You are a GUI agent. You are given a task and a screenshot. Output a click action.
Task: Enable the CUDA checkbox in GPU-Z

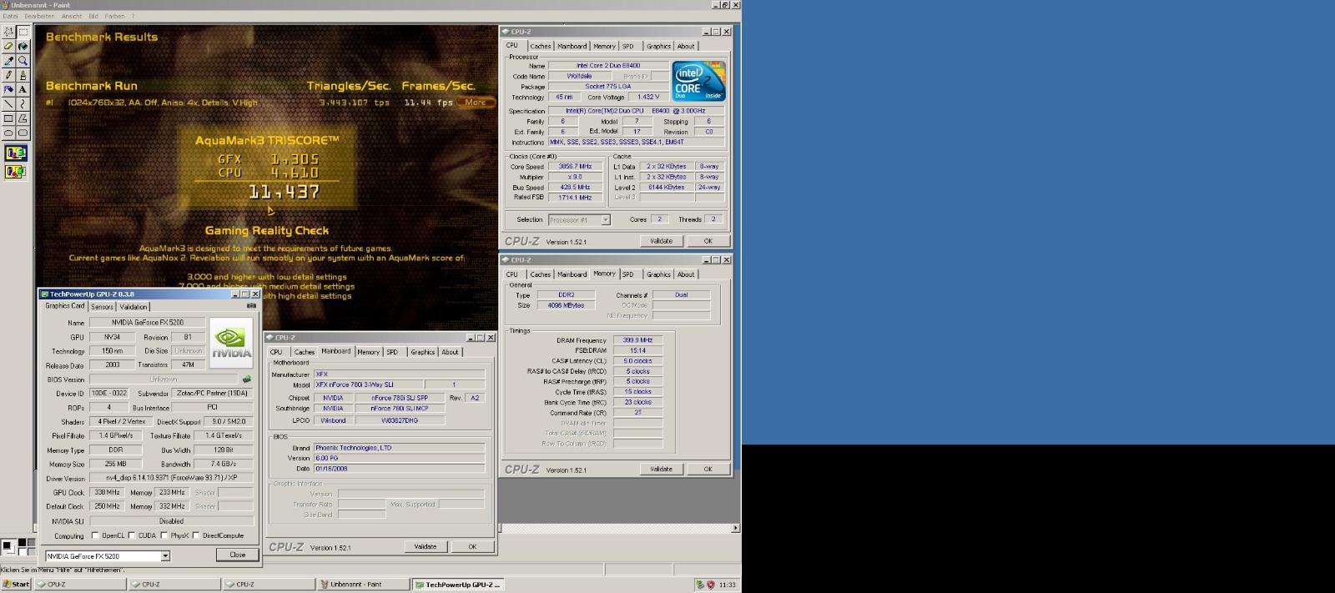click(x=130, y=535)
